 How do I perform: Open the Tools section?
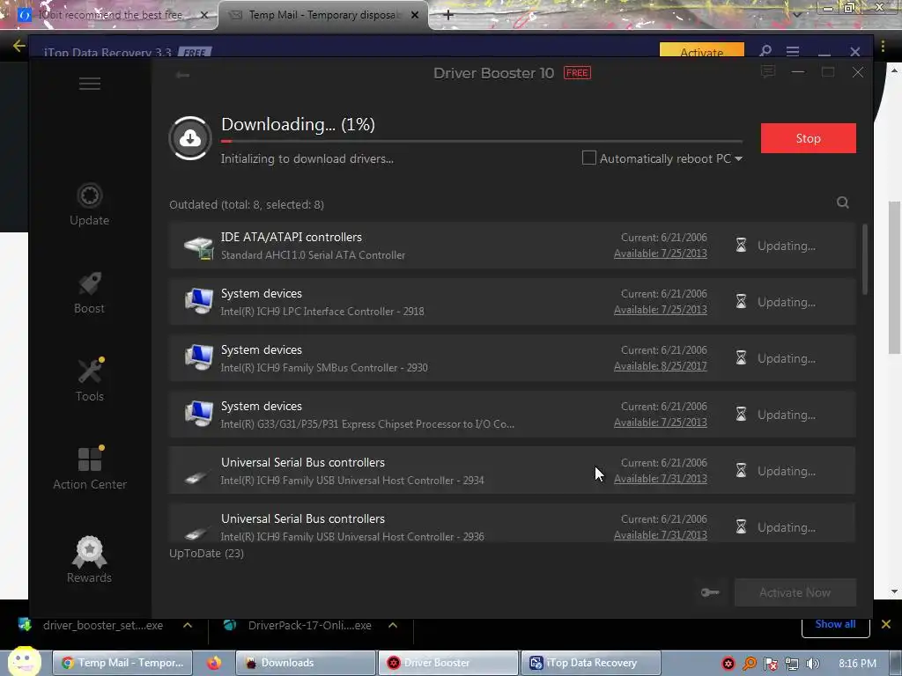point(90,380)
